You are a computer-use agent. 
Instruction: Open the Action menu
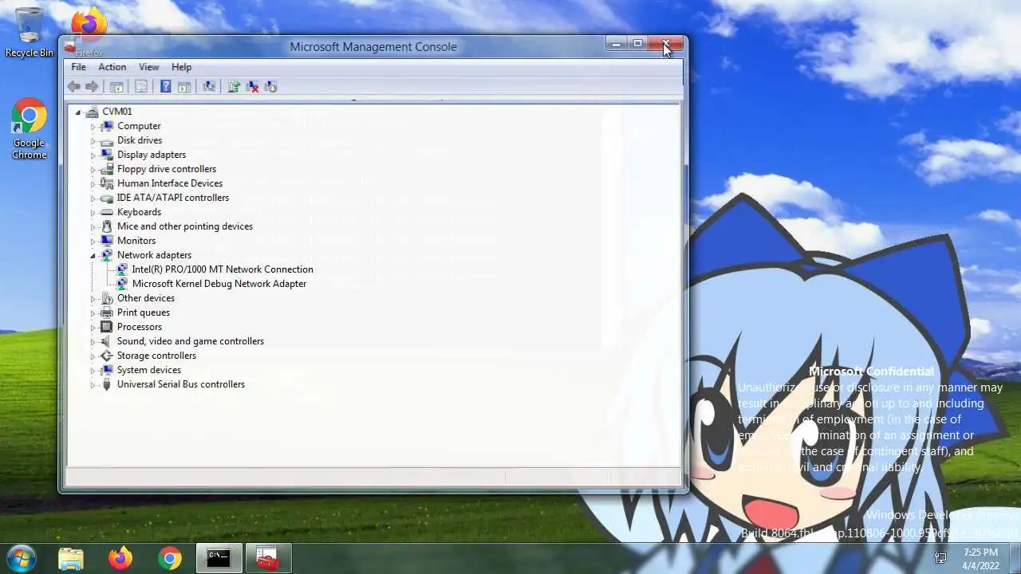point(112,67)
